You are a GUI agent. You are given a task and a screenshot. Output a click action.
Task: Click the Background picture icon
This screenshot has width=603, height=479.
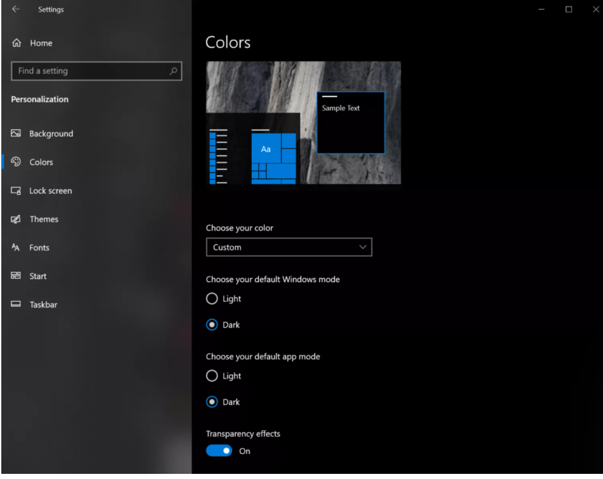tap(15, 133)
